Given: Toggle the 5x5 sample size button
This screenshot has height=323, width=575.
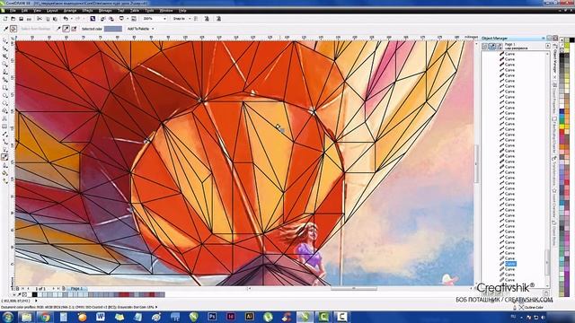Looking at the screenshot, I should [74, 29].
